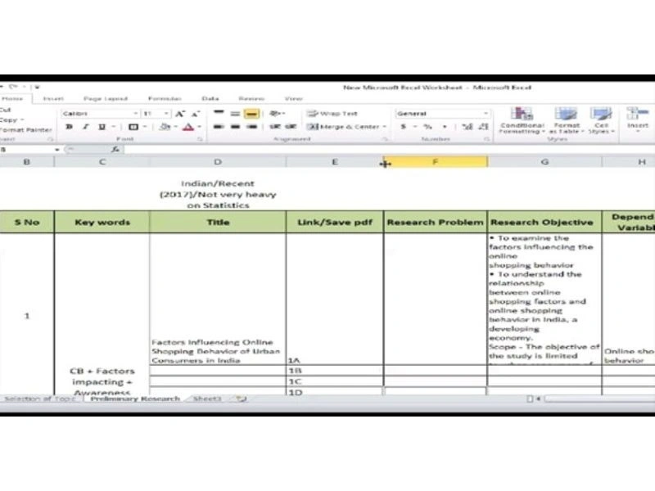
Task: Expand the Merge & Center dropdown arrow
Action: coord(384,127)
